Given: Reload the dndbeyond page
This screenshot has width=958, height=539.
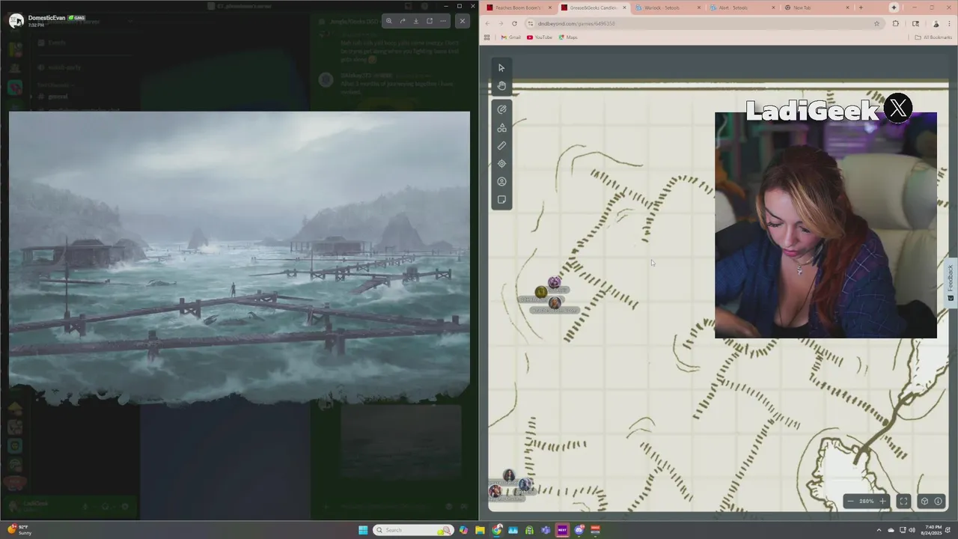Looking at the screenshot, I should [514, 23].
